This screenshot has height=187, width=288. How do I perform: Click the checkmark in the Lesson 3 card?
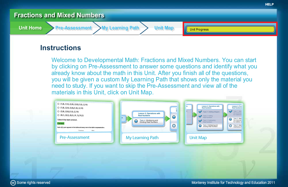pyautogui.click(x=230, y=112)
